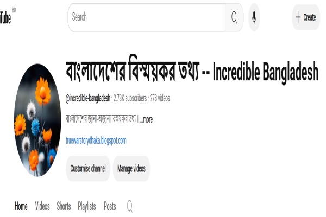Image resolution: width=326 pixels, height=217 pixels.
Task: Expand channel description with ...more
Action: tap(146, 119)
